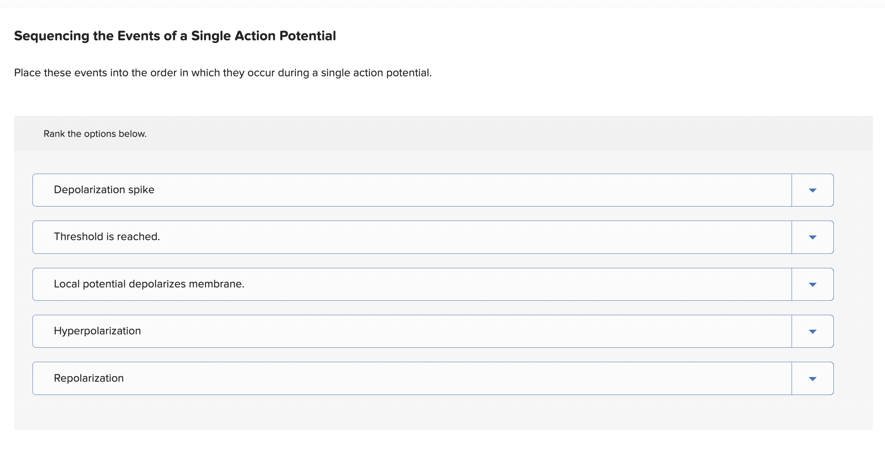Click the blue arrow beside Threshold is reached
Viewport: 885px width, 456px height.
812,237
